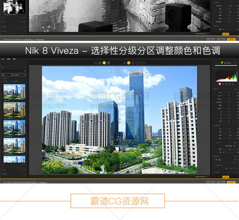Switch to presets tab showing 14
This screenshot has width=239, height=220.
[7, 75]
